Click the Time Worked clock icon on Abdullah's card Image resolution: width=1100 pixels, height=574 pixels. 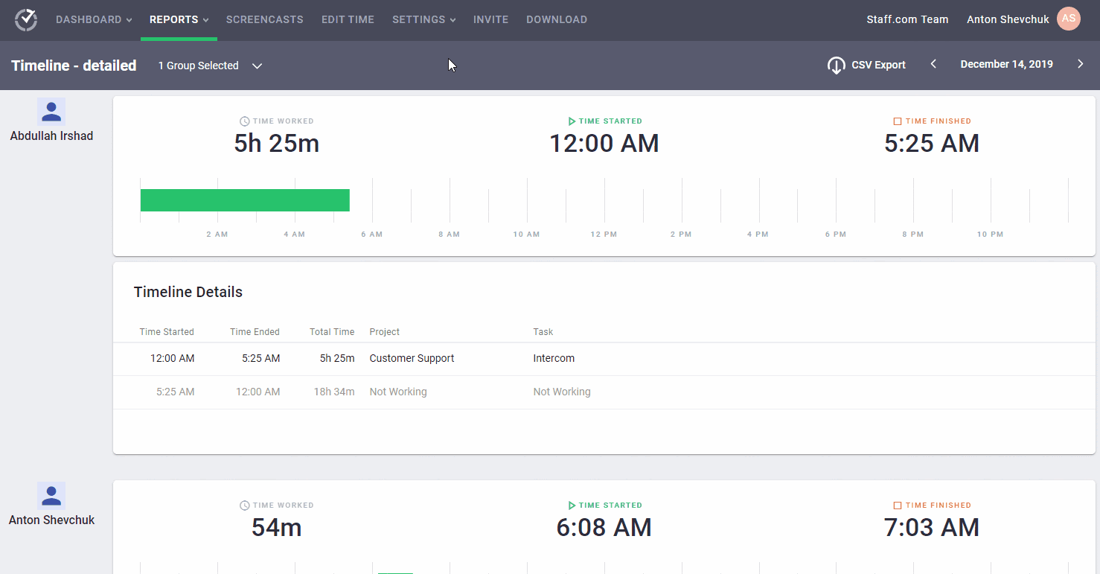tap(243, 121)
